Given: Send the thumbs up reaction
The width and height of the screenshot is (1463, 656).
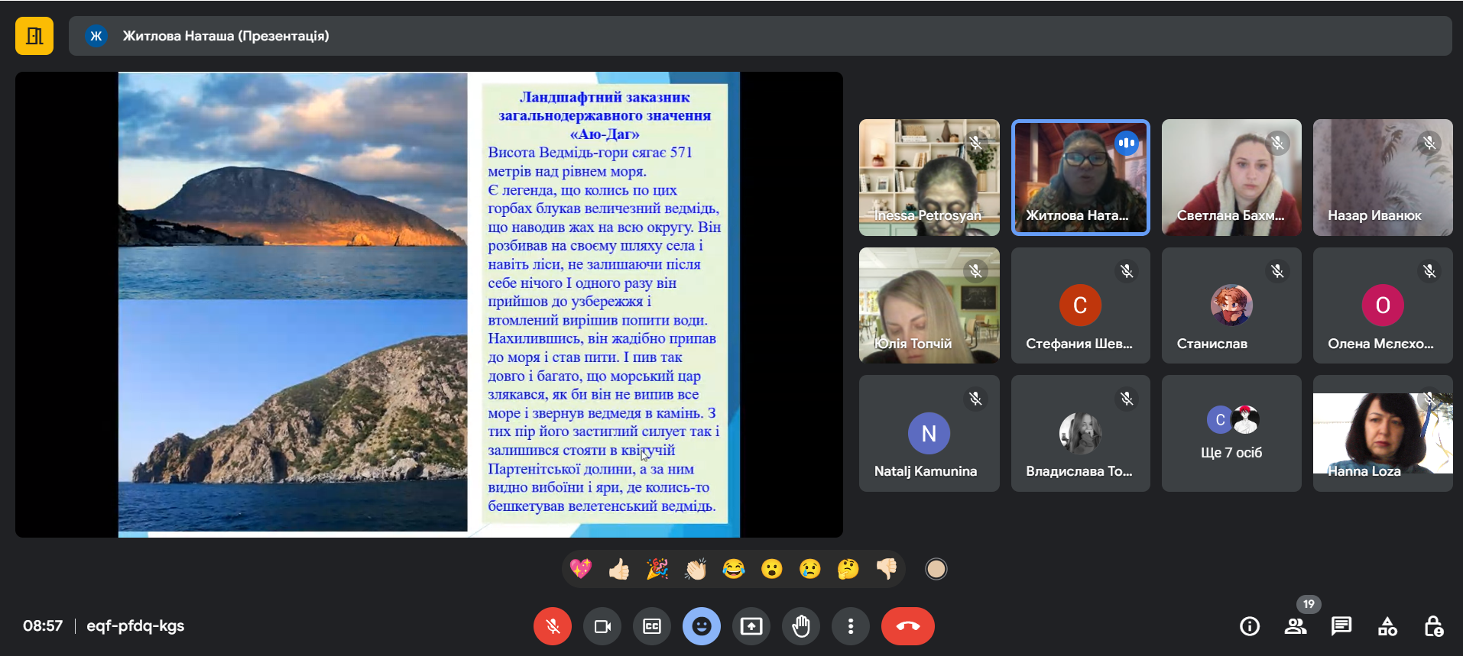Looking at the screenshot, I should 619,569.
